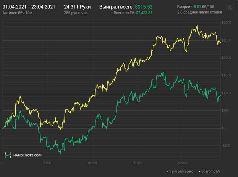Click 'Активен 85ч 10м' active time text
Image resolution: width=238 pixels, height=177 pixels.
point(17,13)
